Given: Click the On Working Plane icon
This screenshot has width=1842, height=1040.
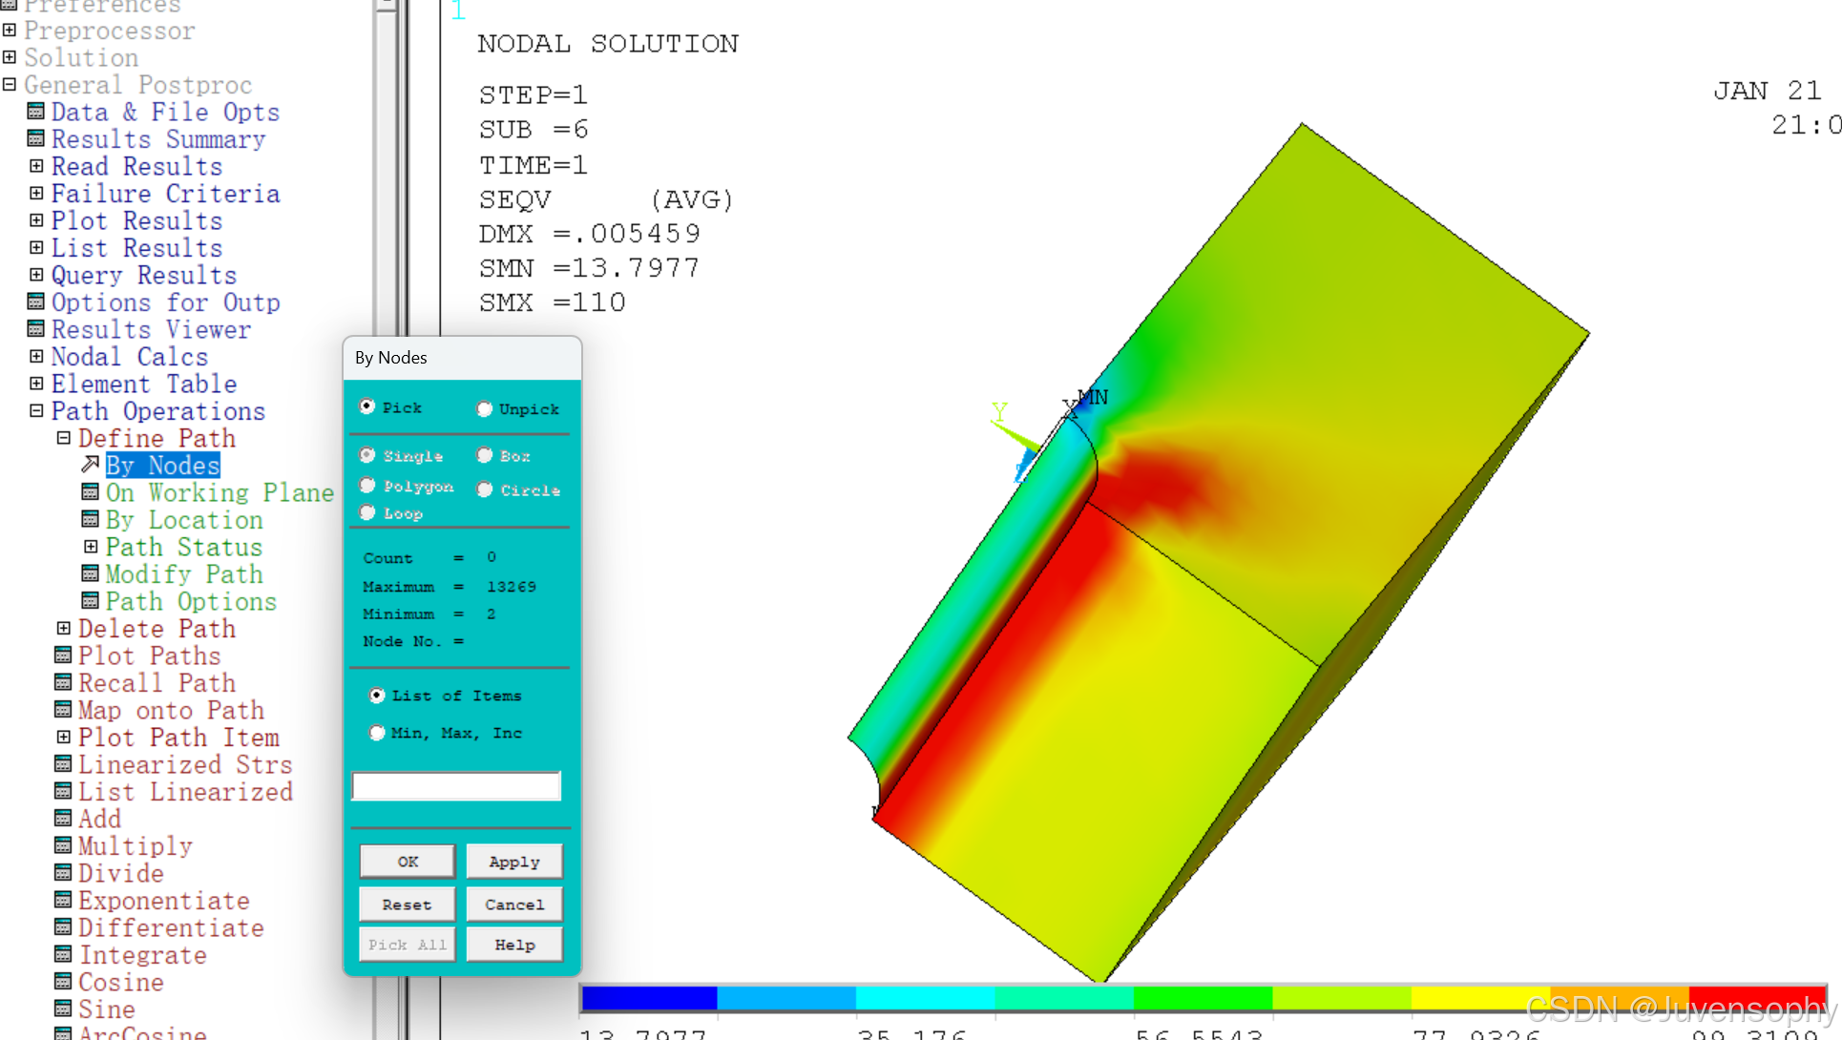Looking at the screenshot, I should tap(91, 492).
